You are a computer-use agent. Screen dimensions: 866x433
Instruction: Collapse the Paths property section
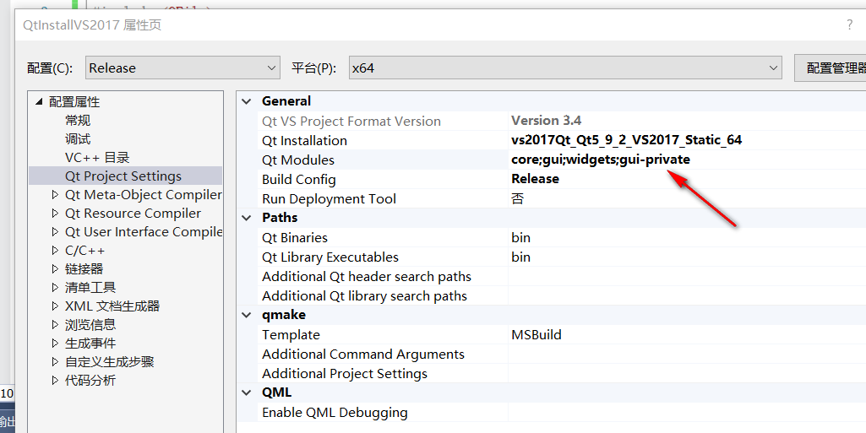coord(247,218)
